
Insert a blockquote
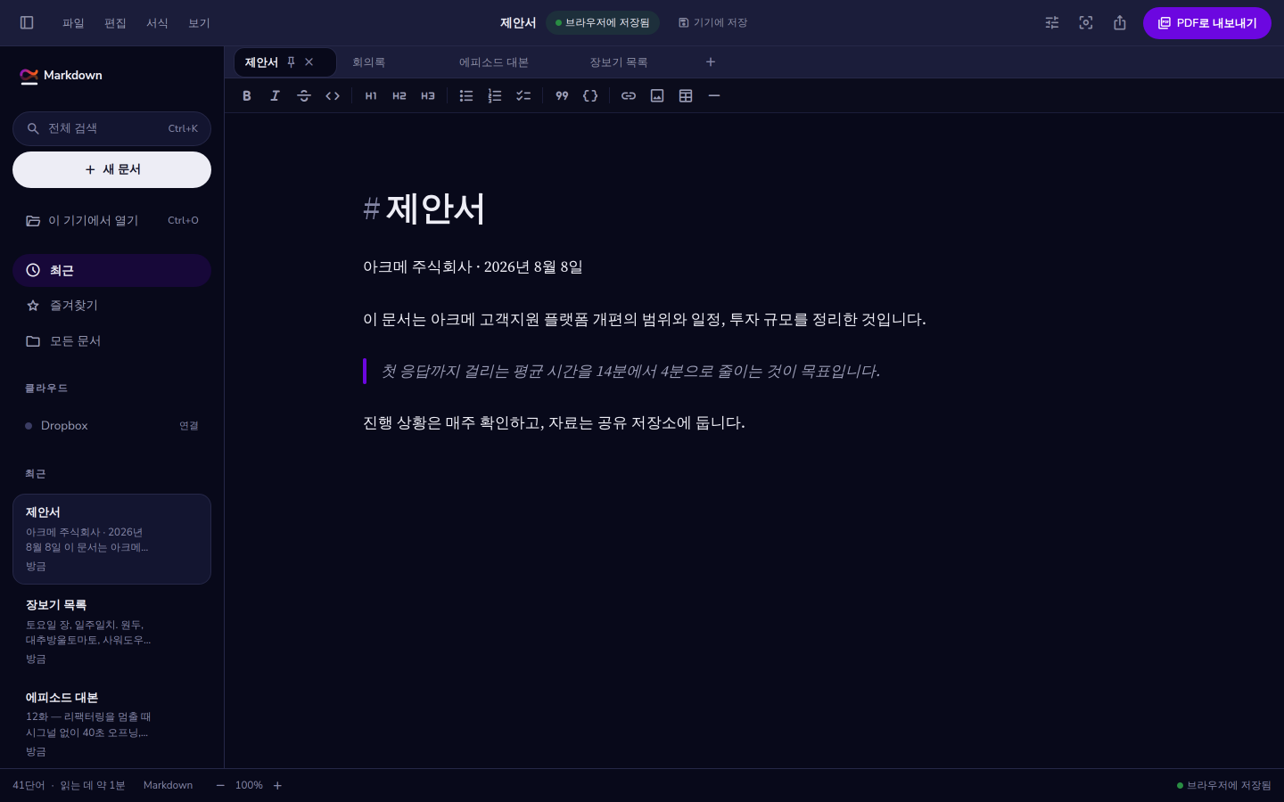click(x=562, y=95)
